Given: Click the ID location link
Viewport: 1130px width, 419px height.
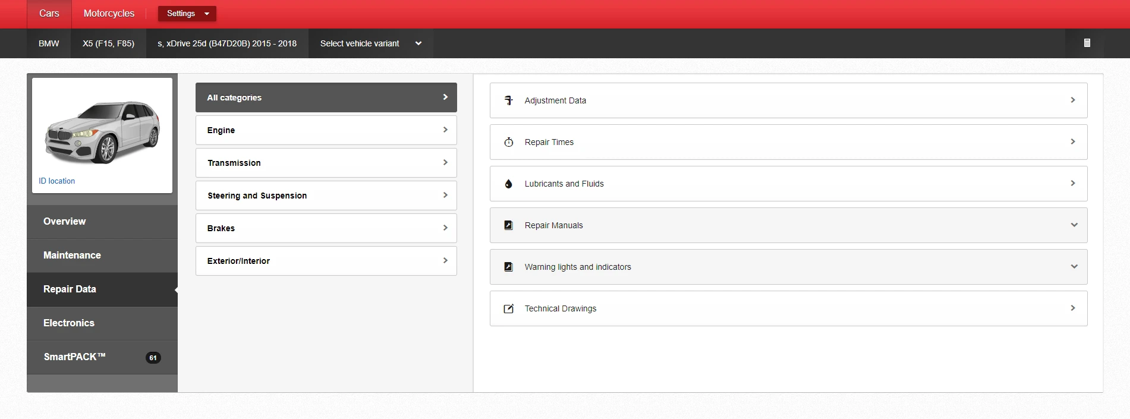Looking at the screenshot, I should [x=57, y=181].
